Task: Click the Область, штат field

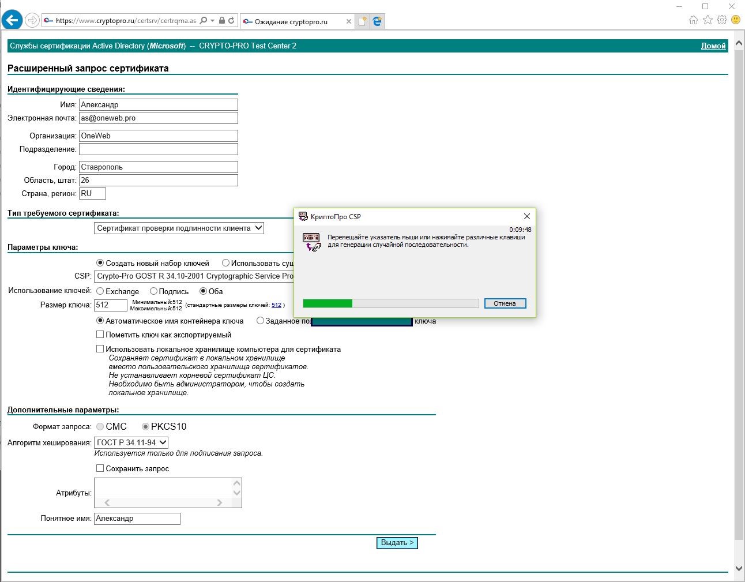Action: (x=159, y=180)
